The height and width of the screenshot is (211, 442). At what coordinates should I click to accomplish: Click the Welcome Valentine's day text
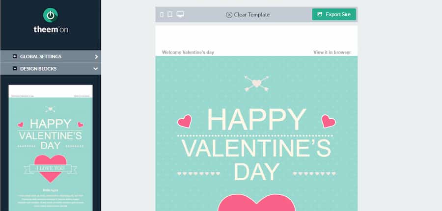point(188,52)
